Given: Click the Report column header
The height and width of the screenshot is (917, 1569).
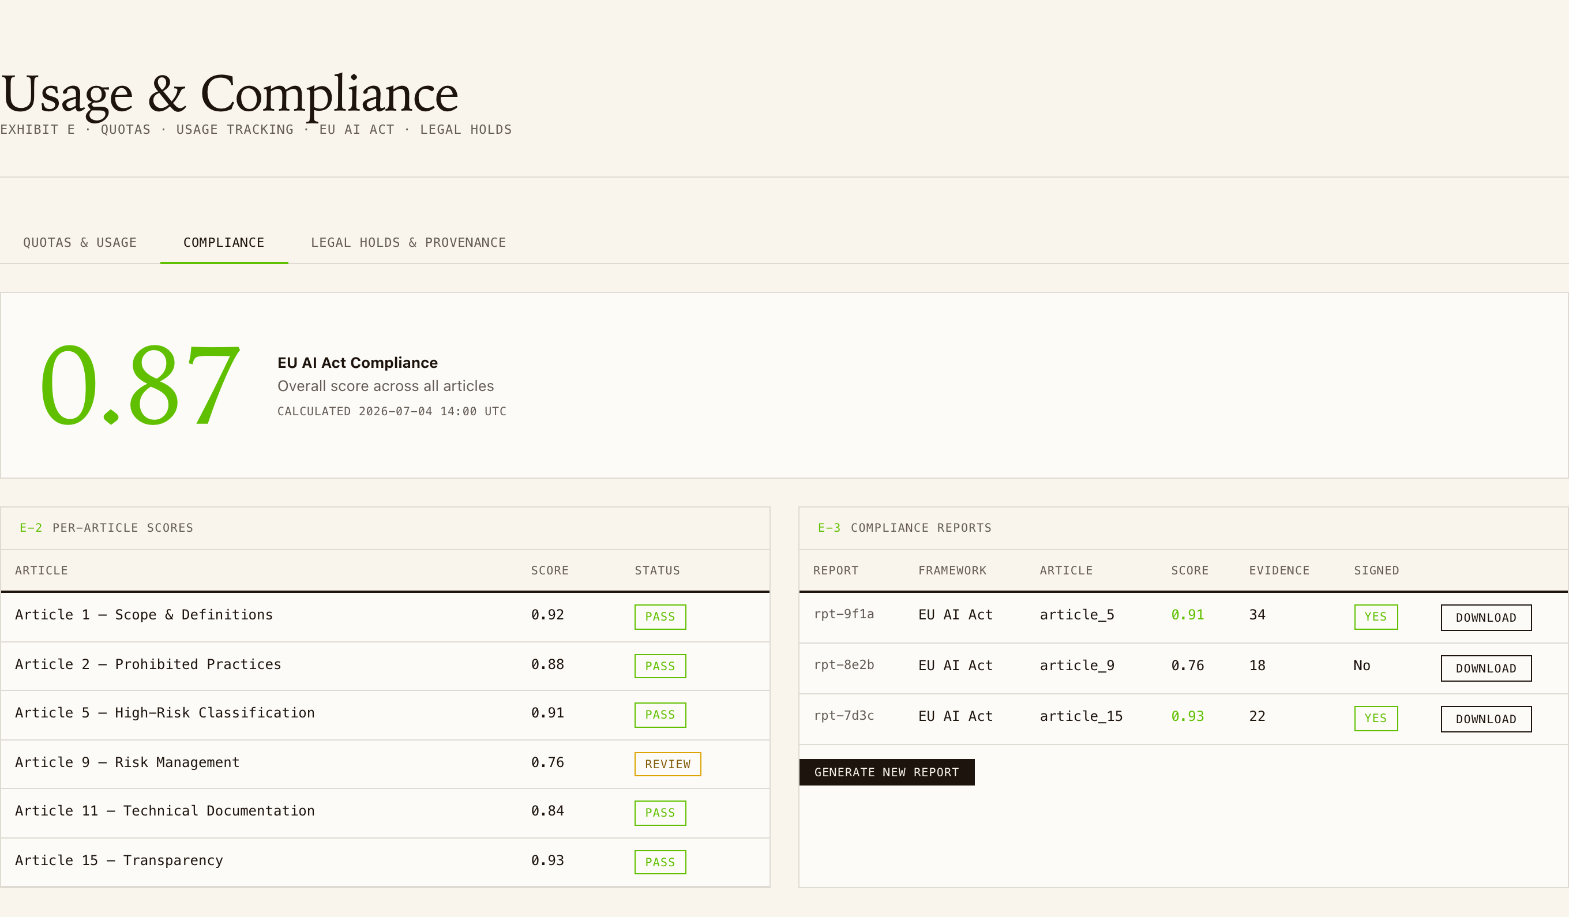Looking at the screenshot, I should click(x=836, y=570).
